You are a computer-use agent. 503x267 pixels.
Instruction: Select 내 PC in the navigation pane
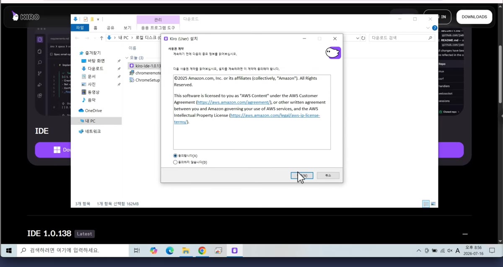97,121
